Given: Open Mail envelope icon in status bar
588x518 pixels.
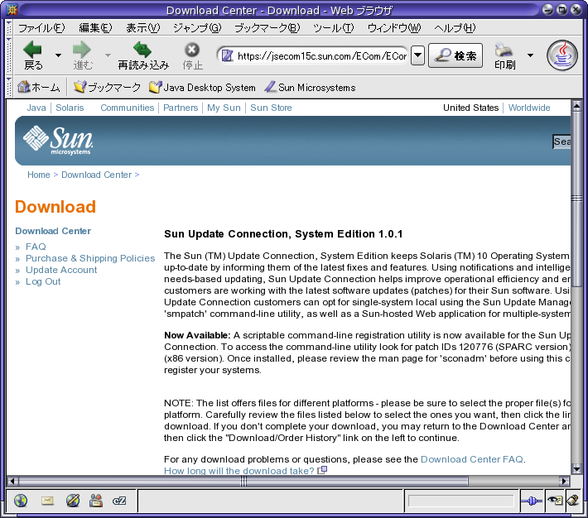Looking at the screenshot, I should click(47, 501).
